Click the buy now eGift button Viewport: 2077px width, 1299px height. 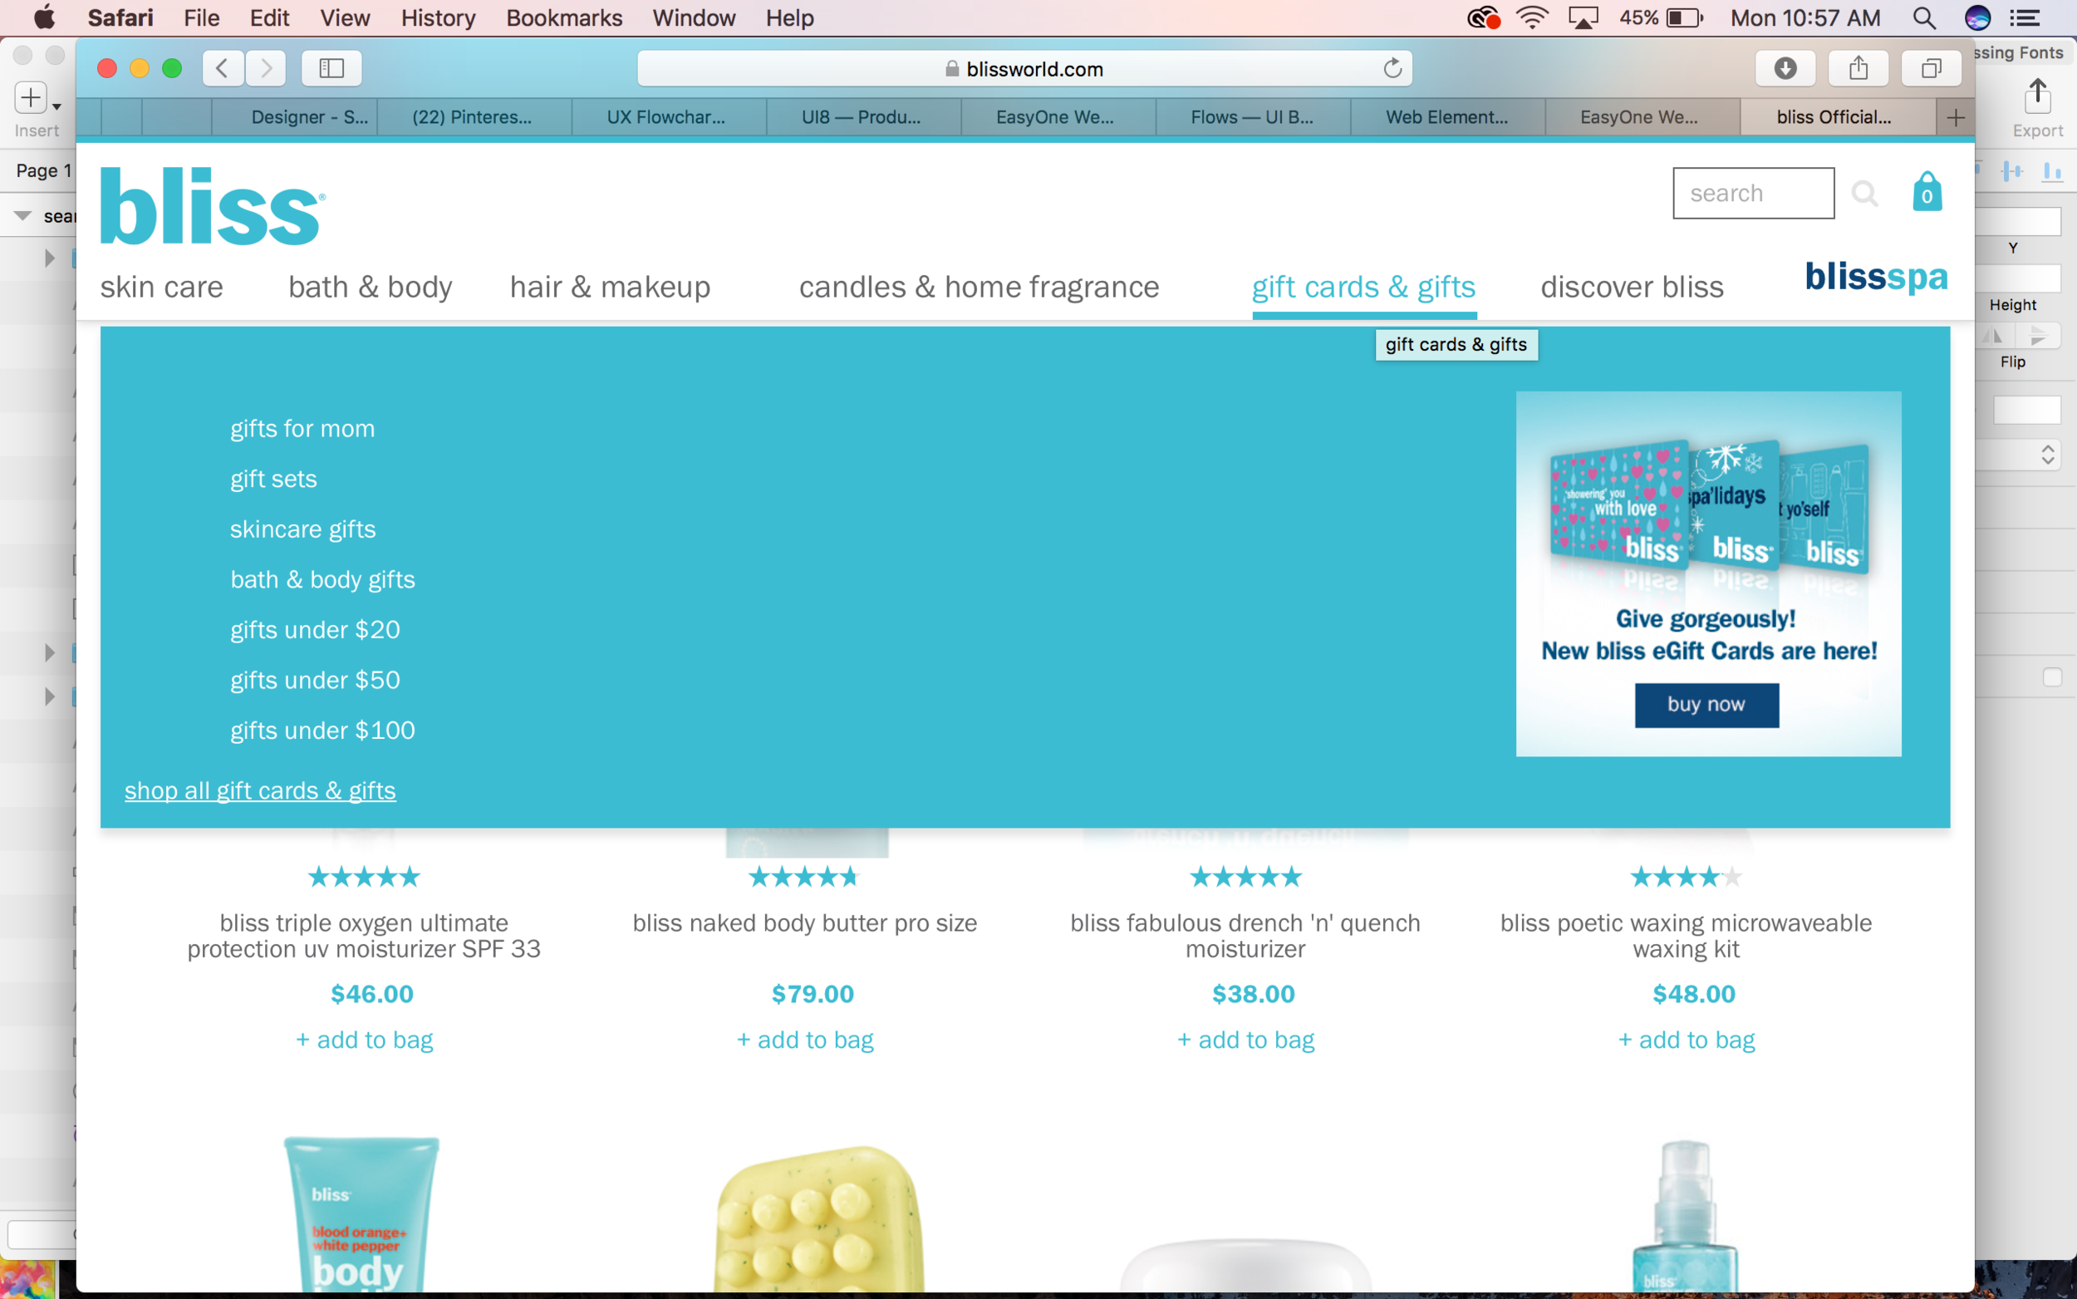1706,706
